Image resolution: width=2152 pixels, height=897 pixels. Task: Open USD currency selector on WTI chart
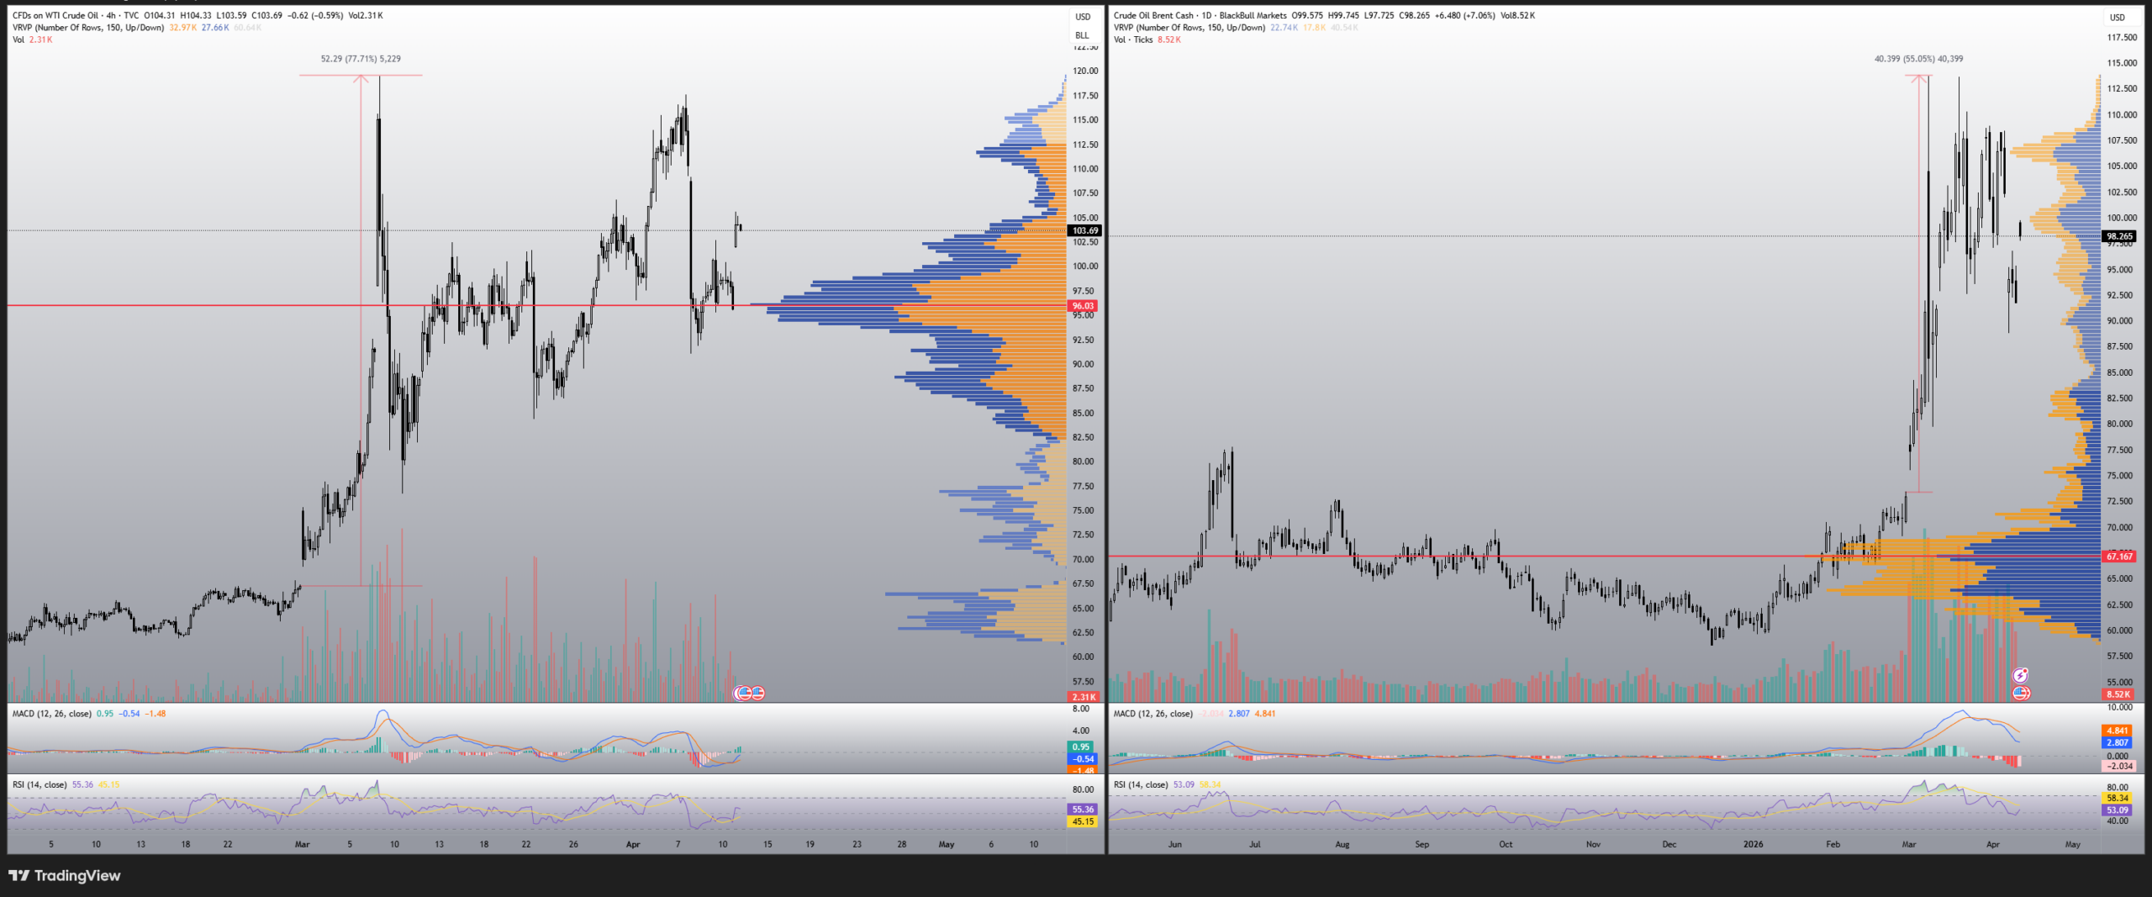(x=1083, y=17)
